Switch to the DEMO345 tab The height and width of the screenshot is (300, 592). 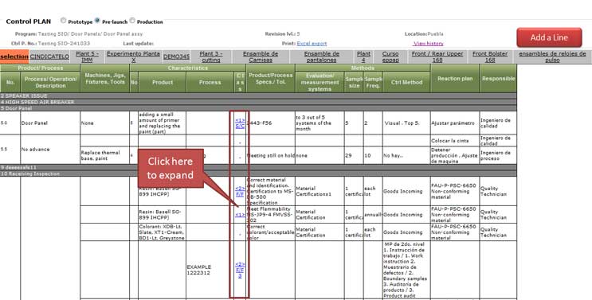click(x=176, y=56)
